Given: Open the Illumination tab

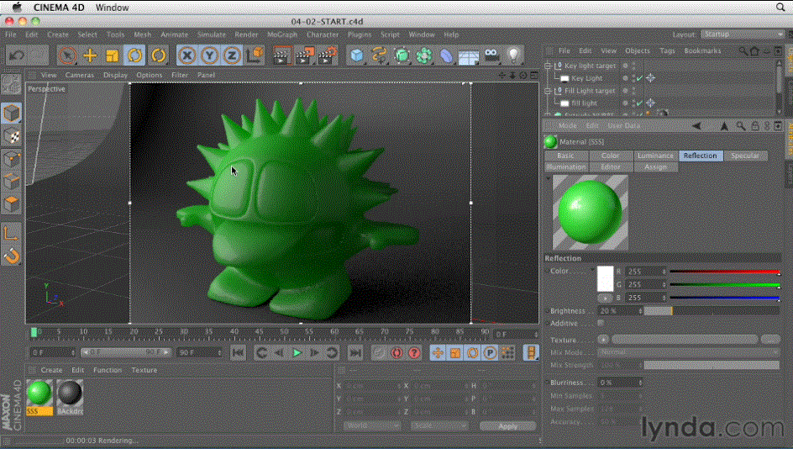Looking at the screenshot, I should tap(566, 167).
